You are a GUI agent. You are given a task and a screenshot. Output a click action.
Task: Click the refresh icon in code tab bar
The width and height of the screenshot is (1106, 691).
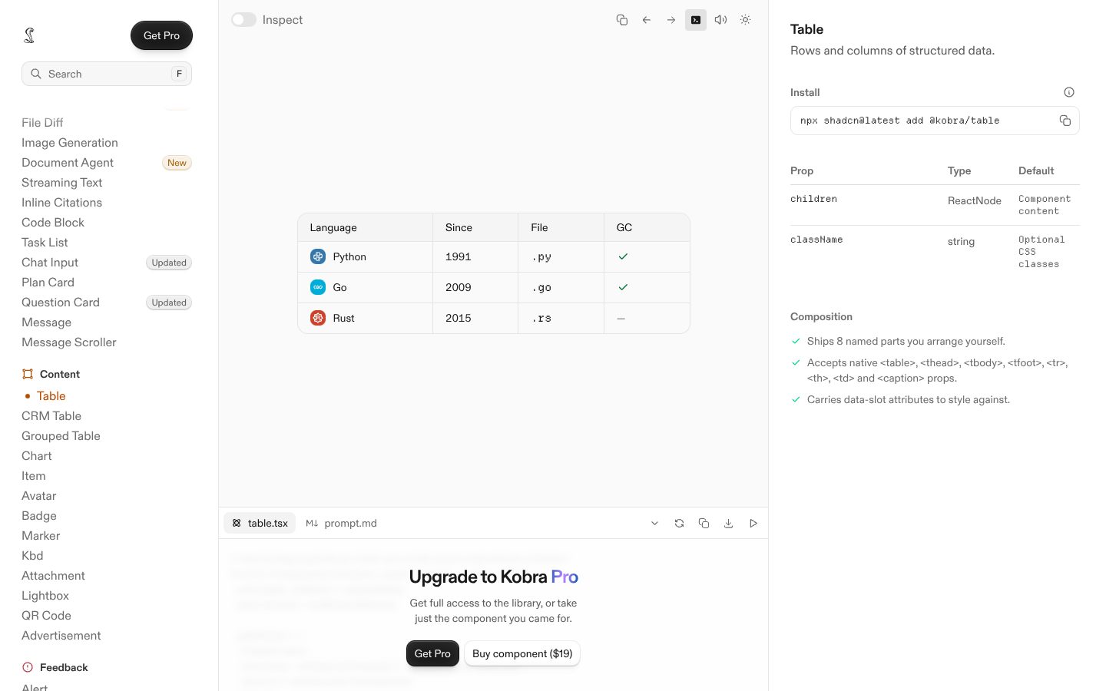(x=679, y=524)
